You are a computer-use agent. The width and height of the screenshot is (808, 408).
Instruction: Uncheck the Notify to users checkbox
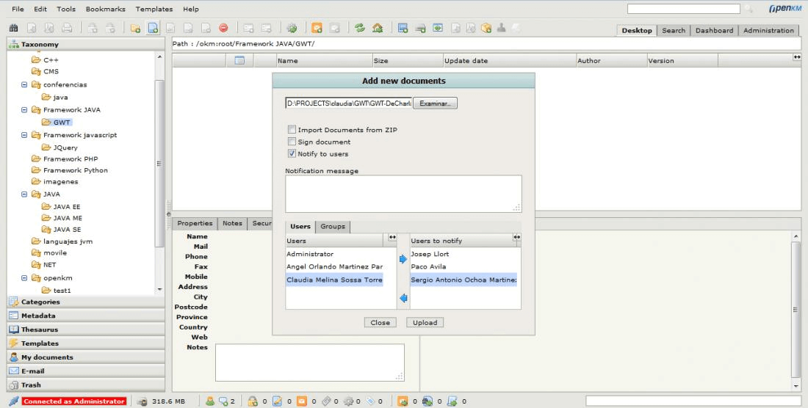click(292, 153)
